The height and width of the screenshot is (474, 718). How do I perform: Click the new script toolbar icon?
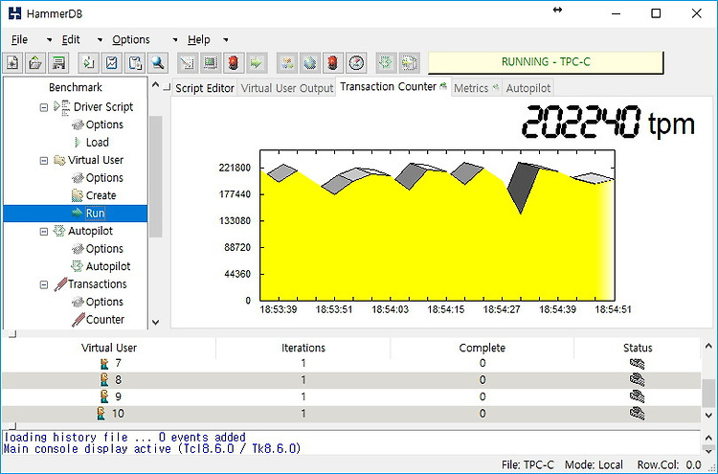pyautogui.click(x=12, y=62)
